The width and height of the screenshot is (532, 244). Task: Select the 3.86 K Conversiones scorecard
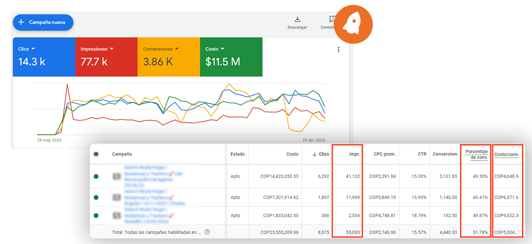pyautogui.click(x=169, y=57)
